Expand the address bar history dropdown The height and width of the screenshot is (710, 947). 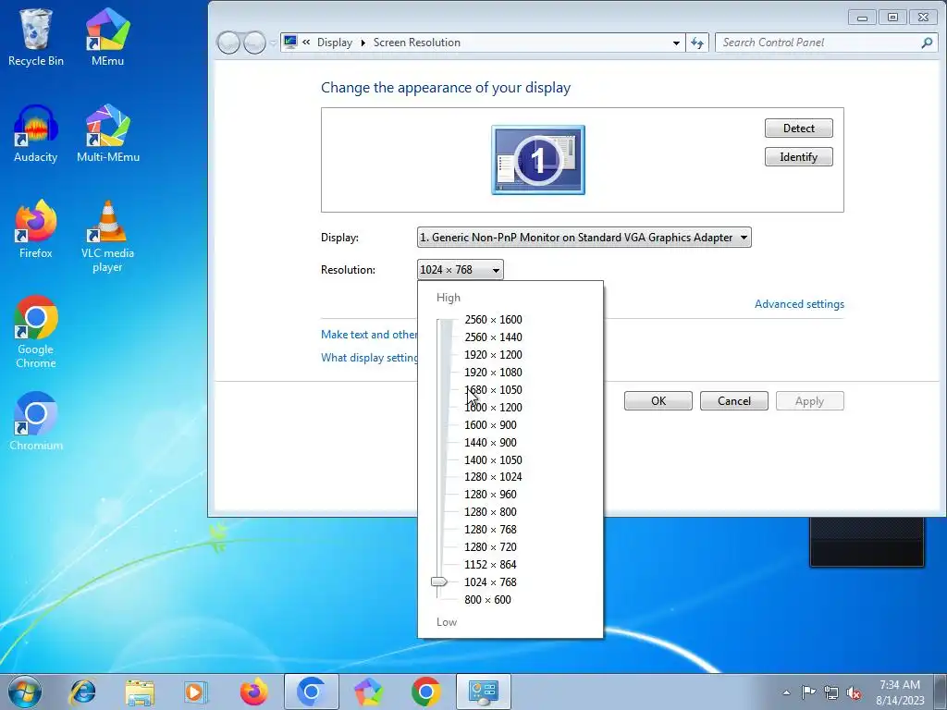(676, 43)
